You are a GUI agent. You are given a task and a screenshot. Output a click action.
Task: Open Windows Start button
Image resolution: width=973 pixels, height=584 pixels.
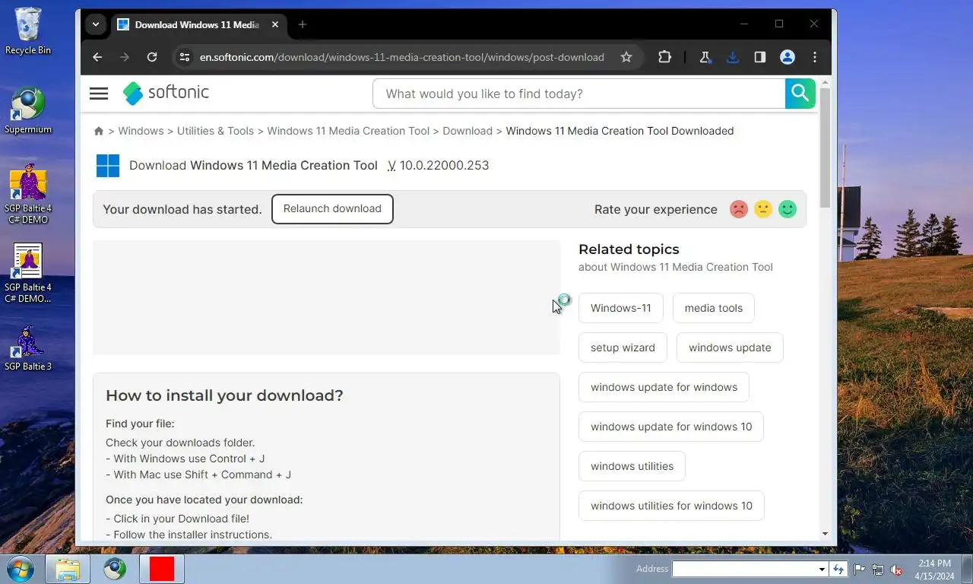pos(20,569)
